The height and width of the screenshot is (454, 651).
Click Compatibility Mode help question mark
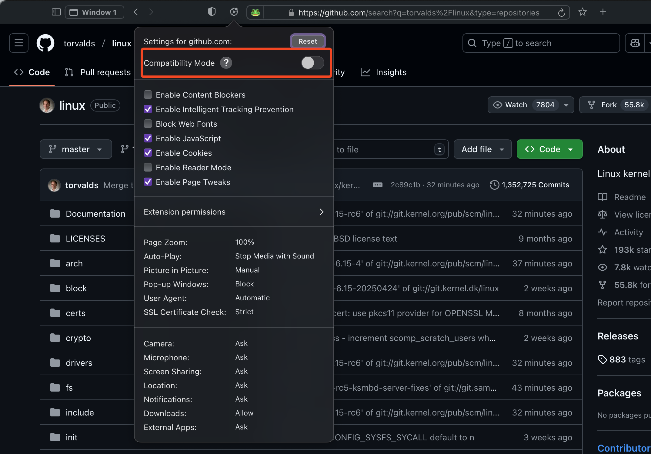pos(226,63)
